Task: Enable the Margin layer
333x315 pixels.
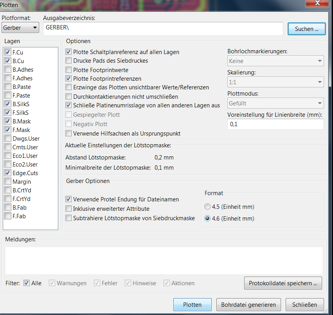Action: point(8,181)
